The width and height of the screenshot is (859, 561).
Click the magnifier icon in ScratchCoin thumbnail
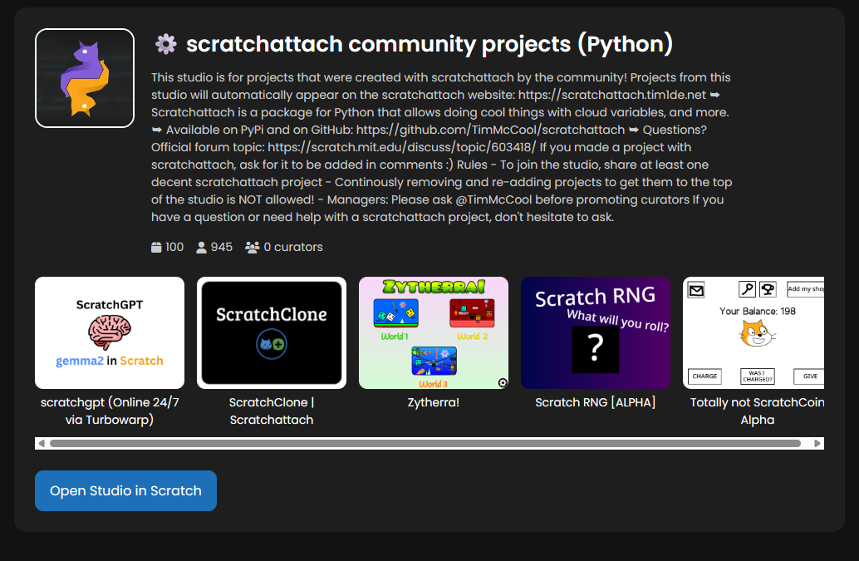coord(747,288)
